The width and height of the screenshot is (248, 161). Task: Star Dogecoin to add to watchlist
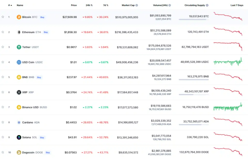tap(3, 152)
